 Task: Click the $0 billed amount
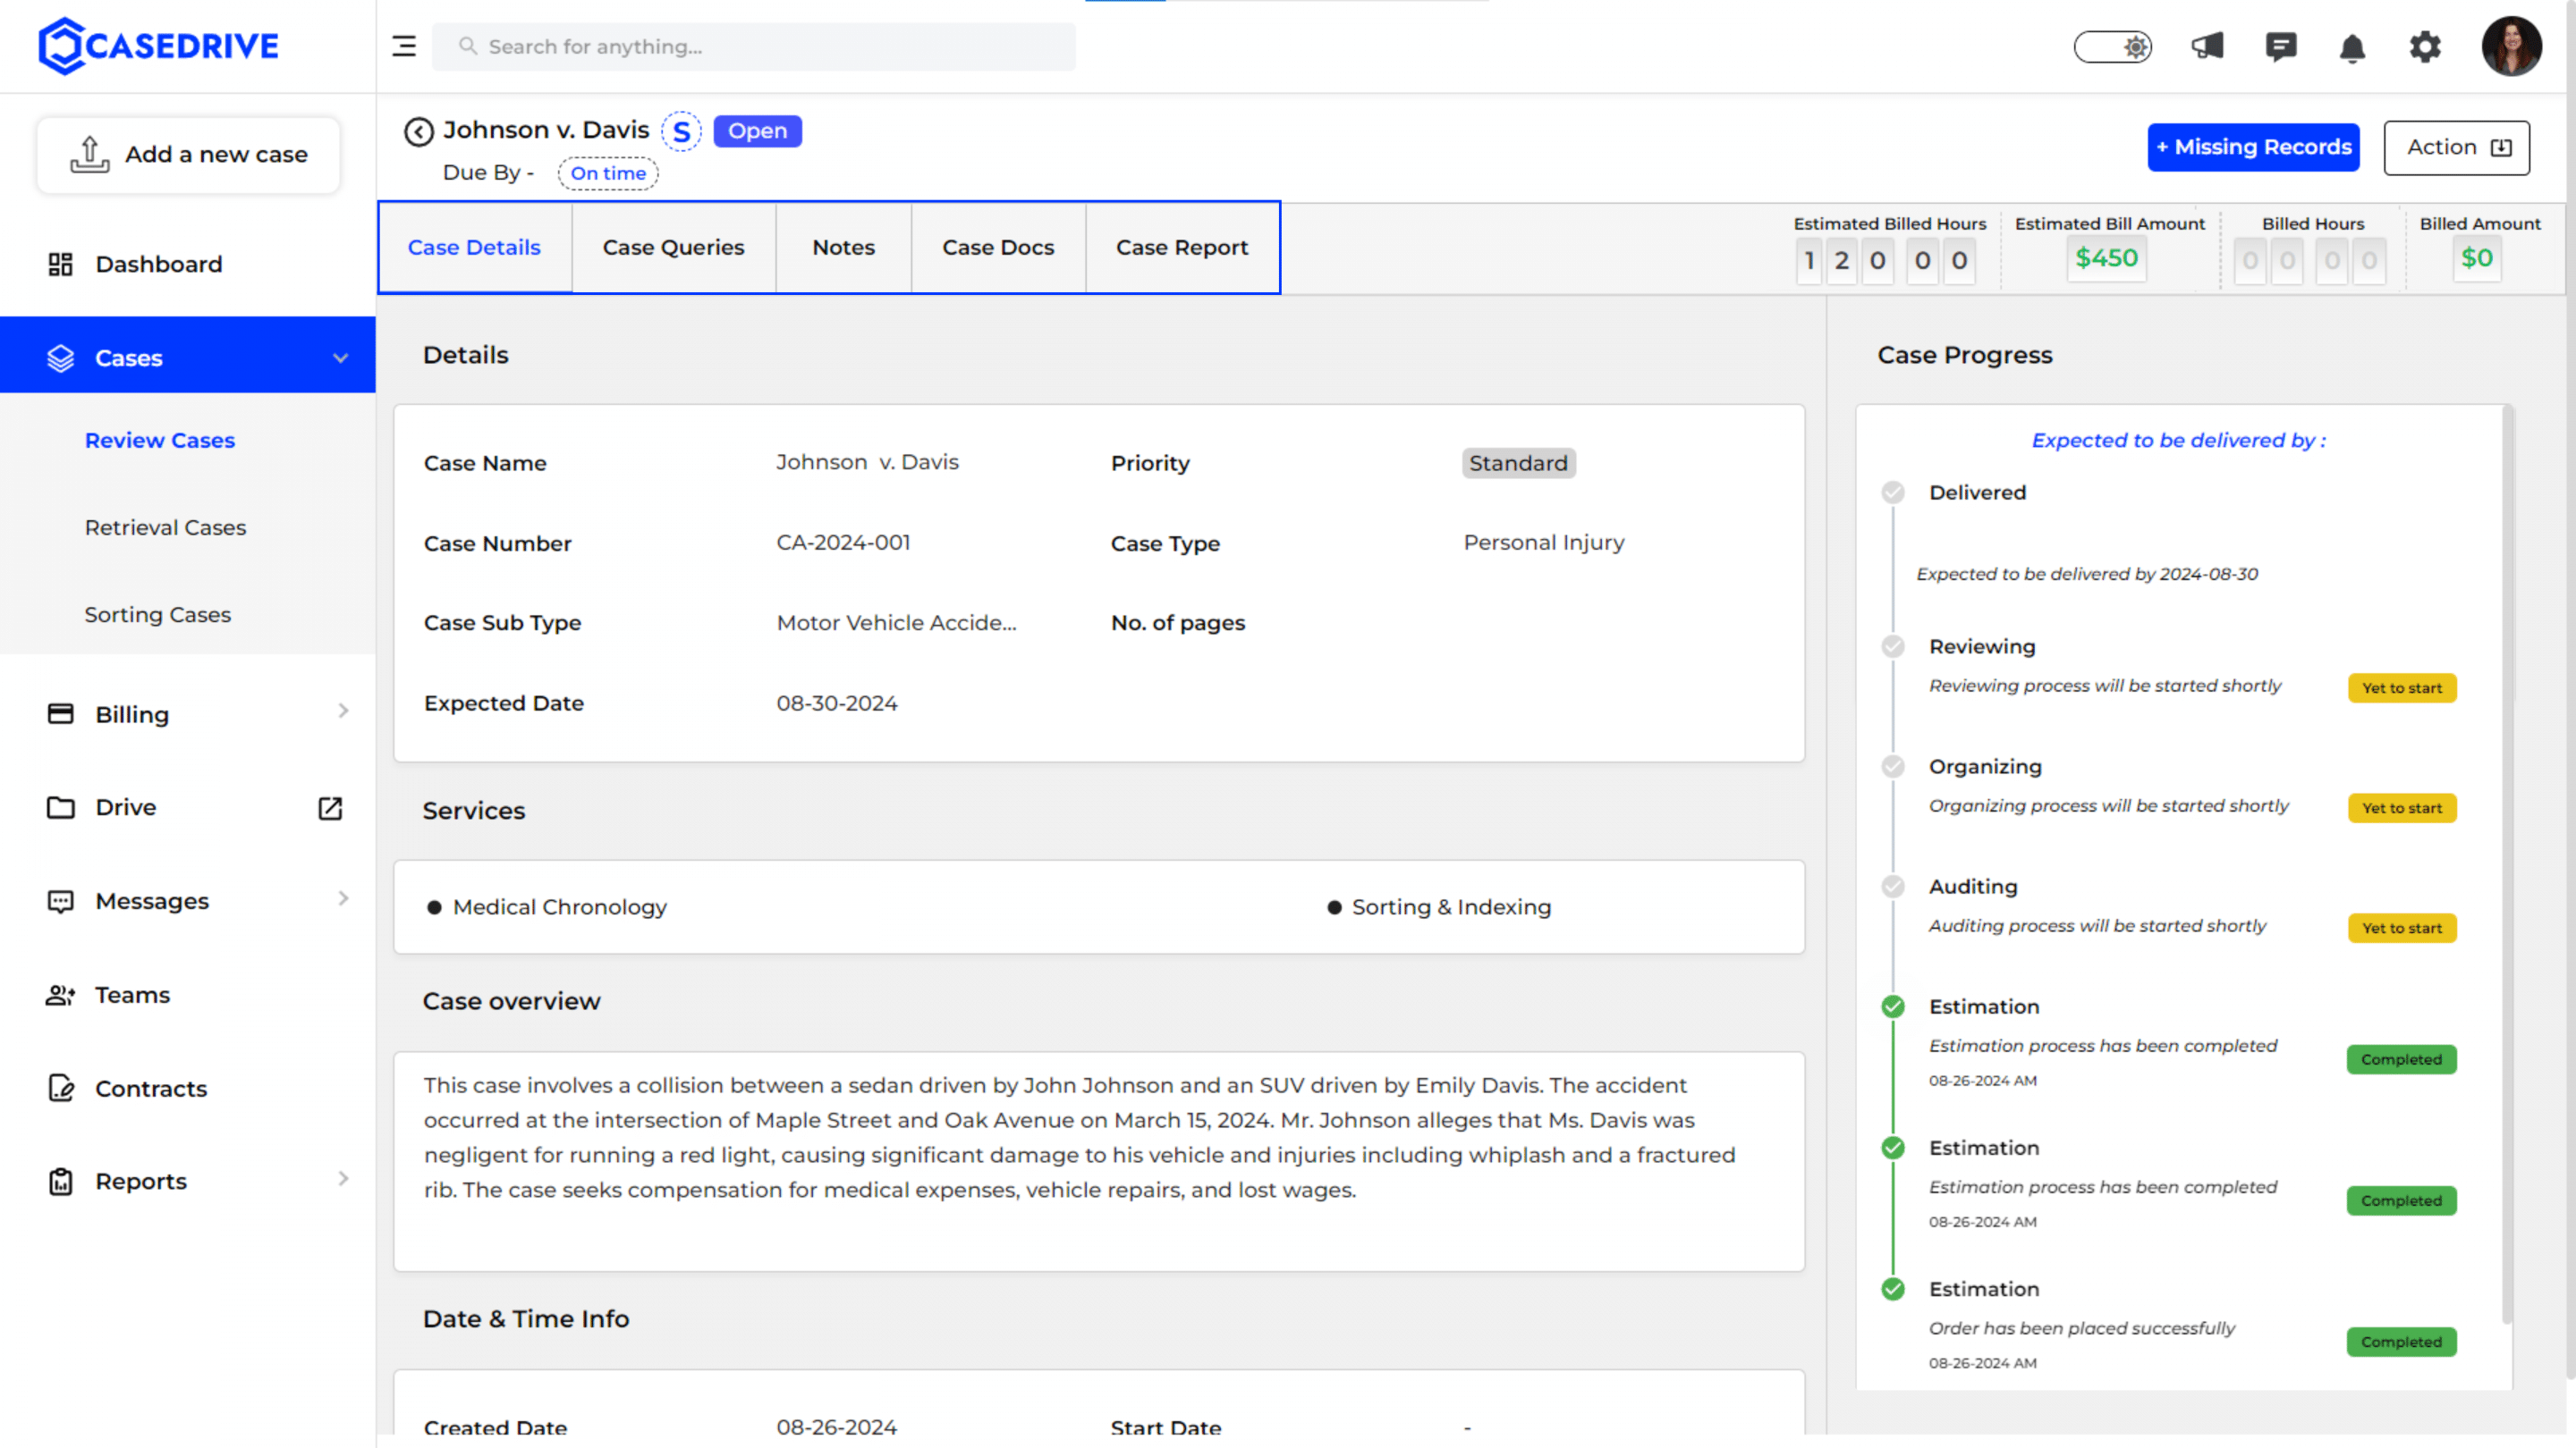pyautogui.click(x=2476, y=259)
